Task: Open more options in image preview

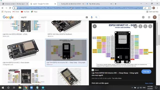Action: [140, 26]
